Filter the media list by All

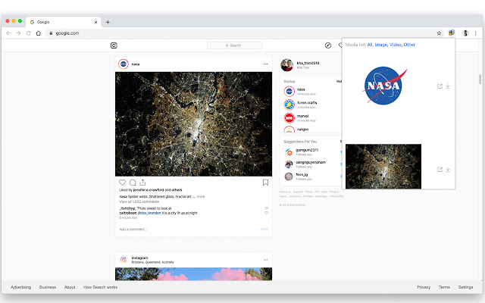point(370,45)
